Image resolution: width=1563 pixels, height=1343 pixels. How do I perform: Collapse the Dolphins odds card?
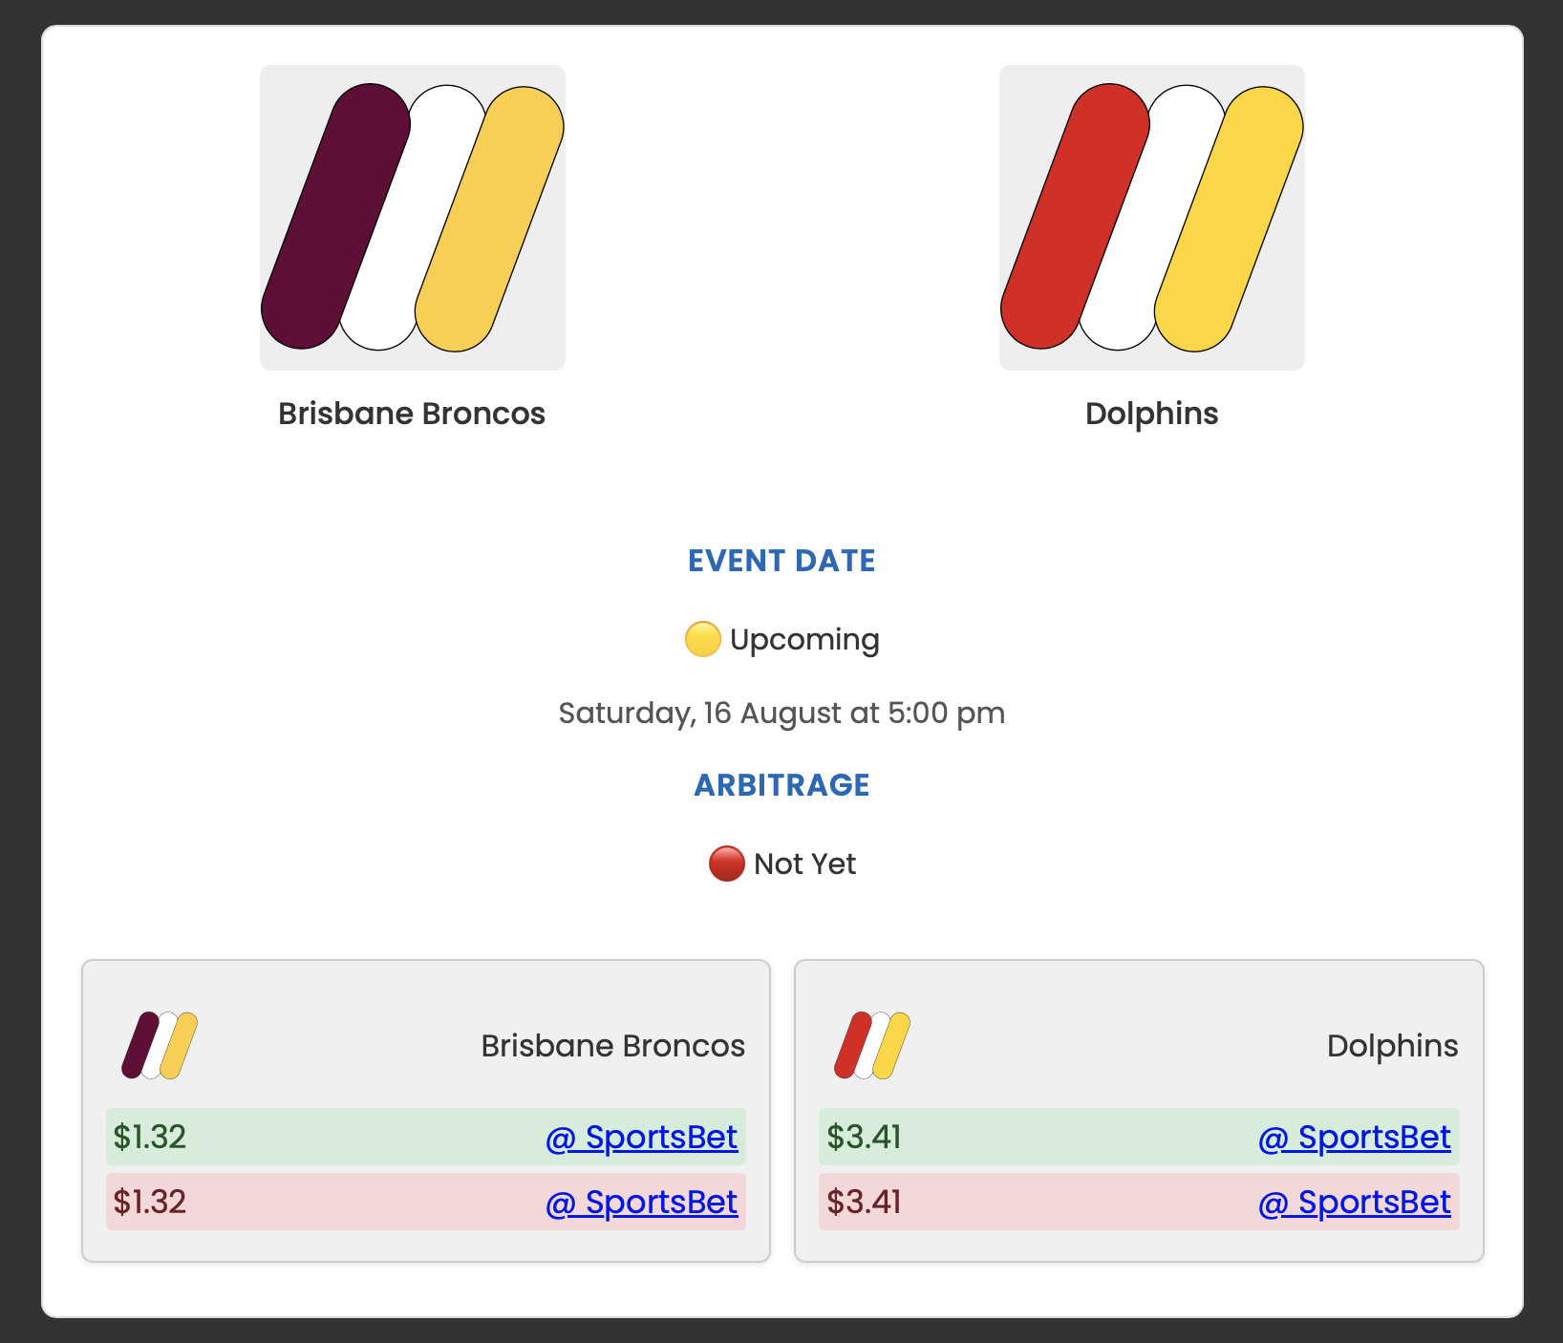pyautogui.click(x=1138, y=1045)
